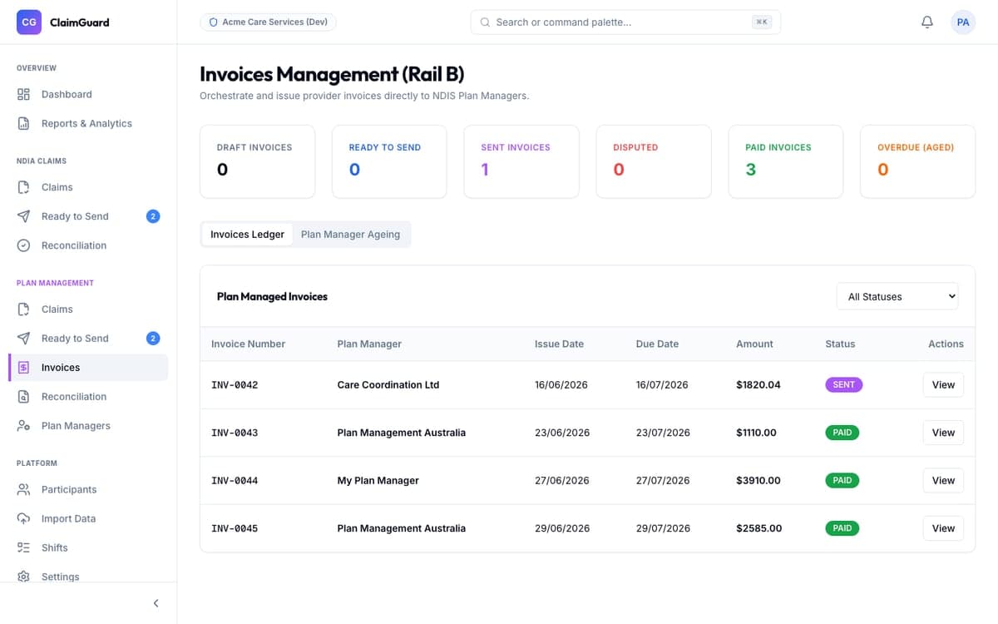This screenshot has height=624, width=998.
Task: Click the search magnifier icon
Action: click(x=486, y=22)
